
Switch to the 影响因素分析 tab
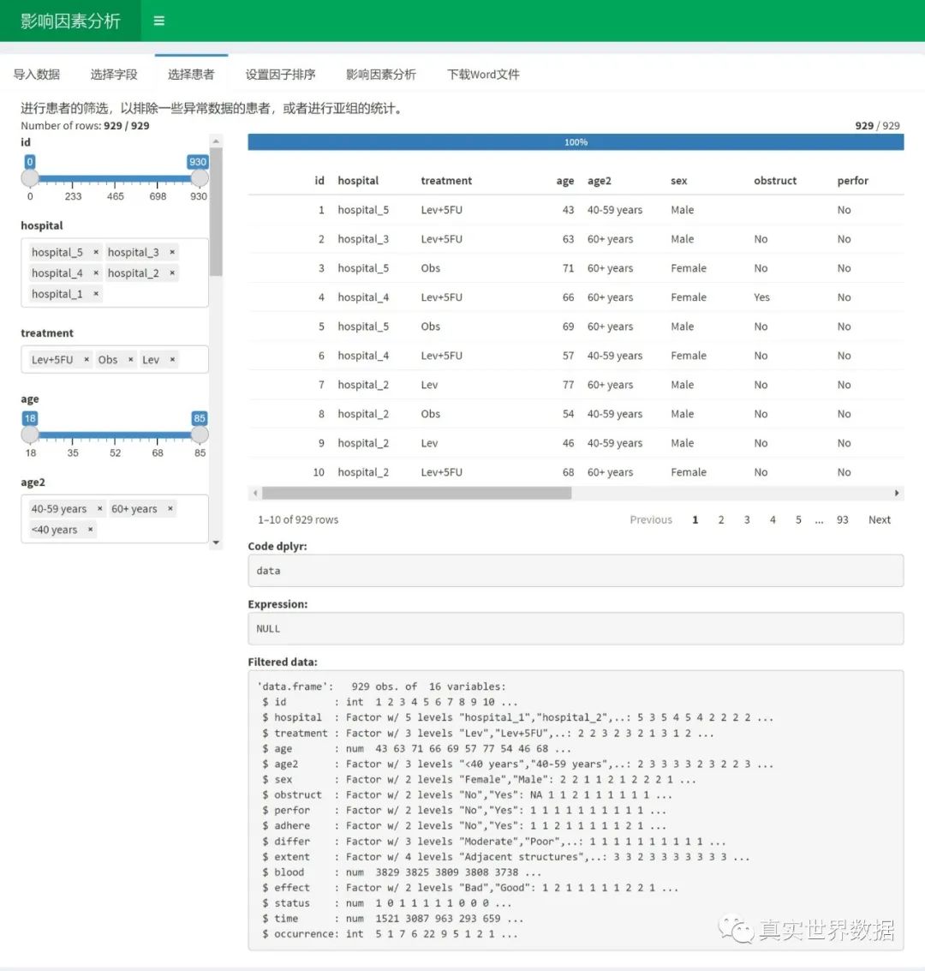(381, 75)
